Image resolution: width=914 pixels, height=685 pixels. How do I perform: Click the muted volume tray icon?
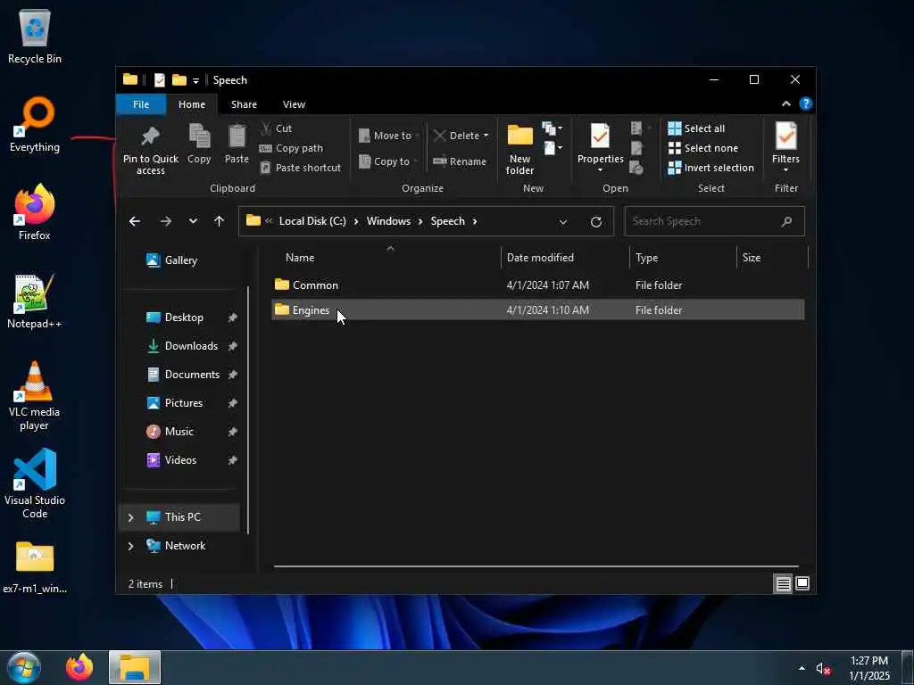pos(822,669)
